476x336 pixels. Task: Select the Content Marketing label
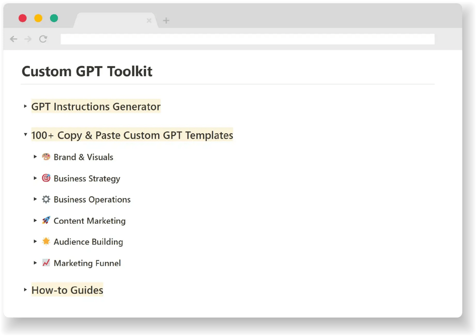click(90, 221)
